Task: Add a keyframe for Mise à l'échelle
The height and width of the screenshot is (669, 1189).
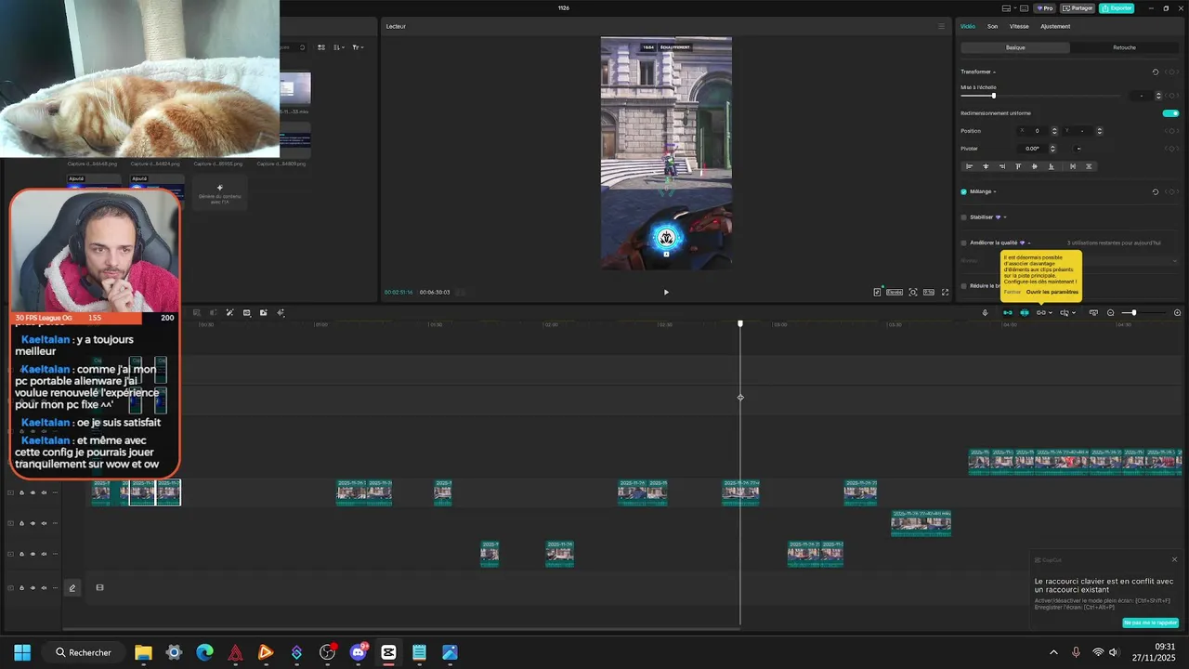Action: pos(1173,96)
